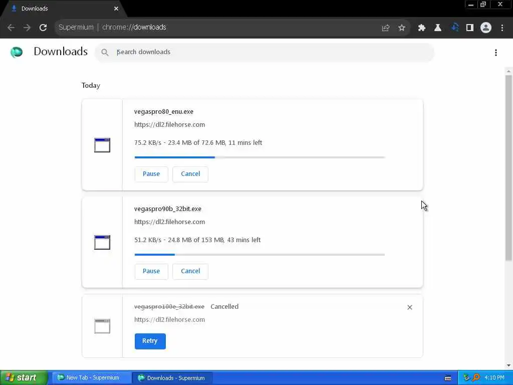Image resolution: width=513 pixels, height=385 pixels.
Task: Switch to Downloads - Supermium taskbar button
Action: (x=172, y=378)
